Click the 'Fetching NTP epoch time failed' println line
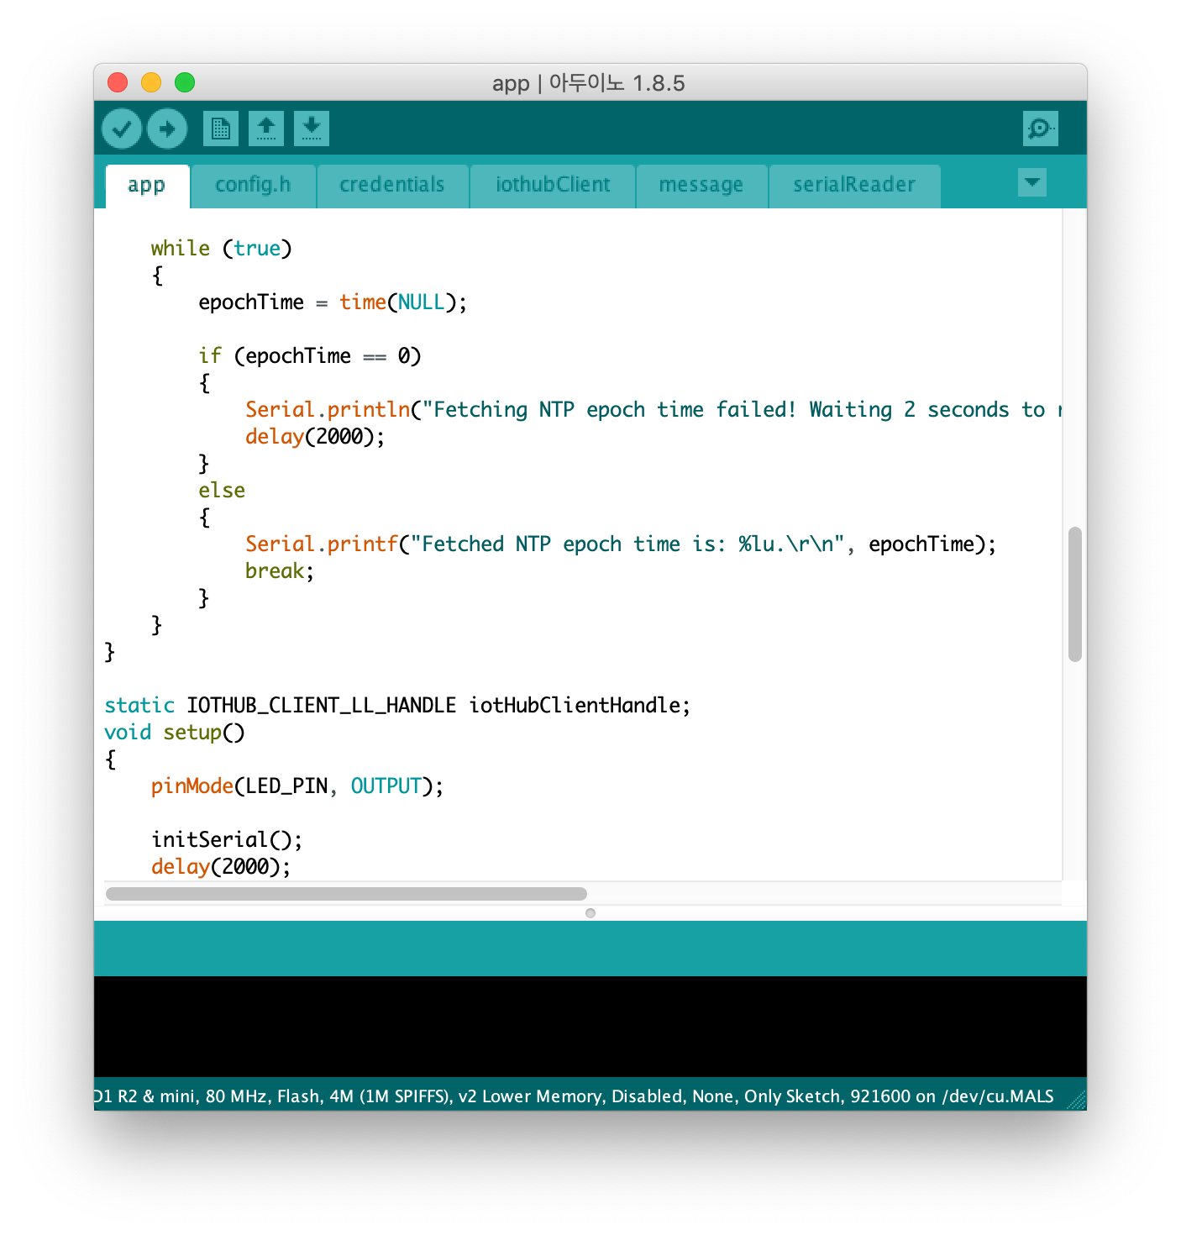This screenshot has width=1181, height=1235. pos(653,410)
